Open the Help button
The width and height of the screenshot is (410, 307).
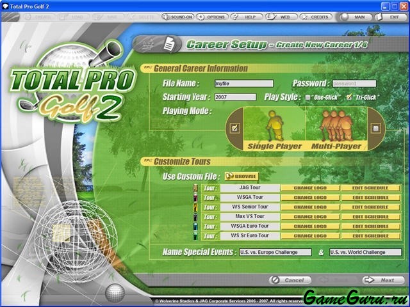tap(247, 17)
